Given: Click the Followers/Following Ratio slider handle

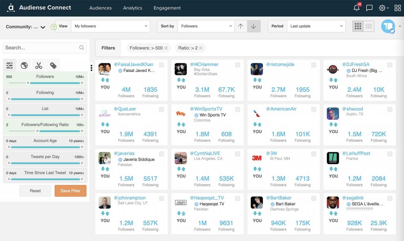Looking at the screenshot, I should pyautogui.click(x=37, y=131).
